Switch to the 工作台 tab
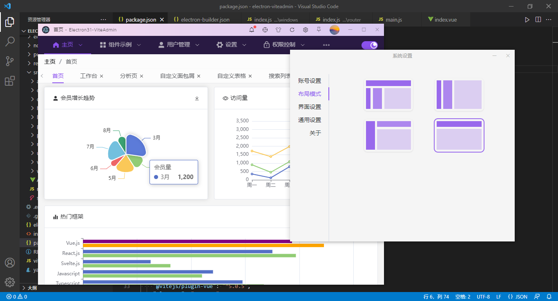Image resolution: width=558 pixels, height=301 pixels. (88, 75)
